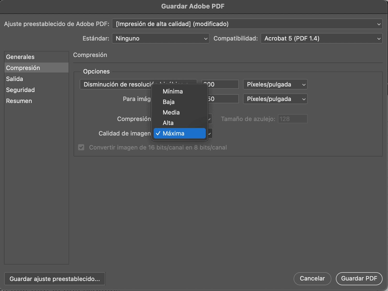This screenshot has height=291, width=388.
Task: Select the Salida category
Action: pyautogui.click(x=36, y=79)
